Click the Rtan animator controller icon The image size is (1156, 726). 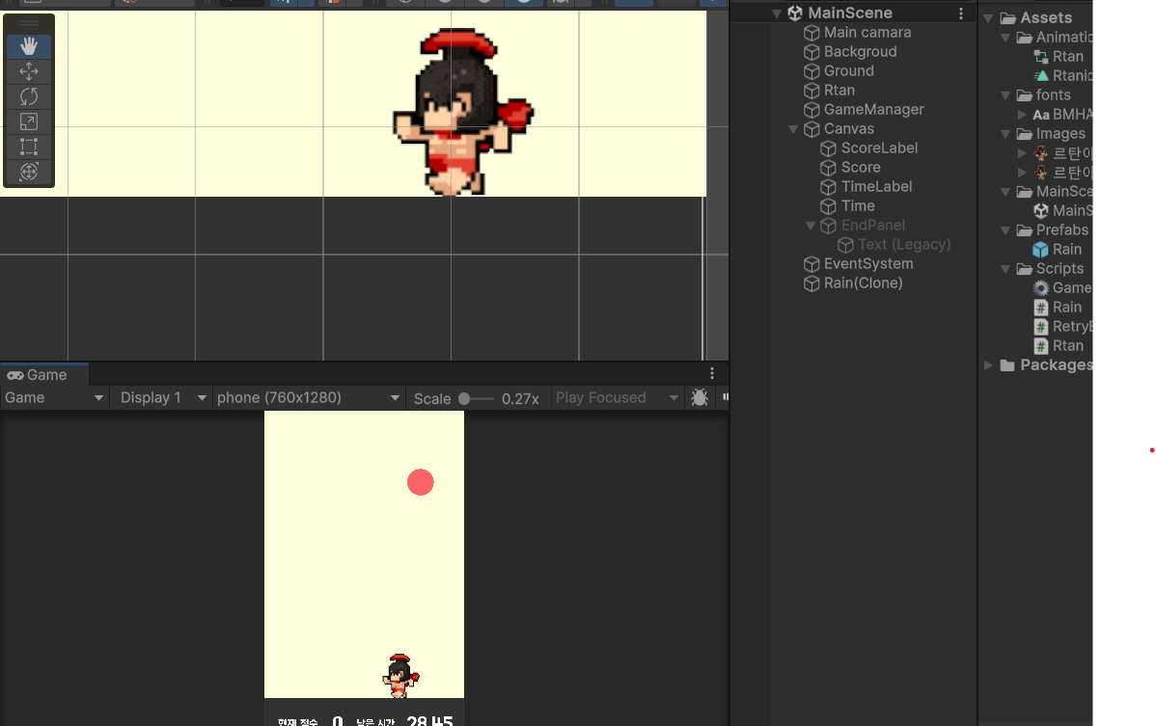click(x=1041, y=57)
